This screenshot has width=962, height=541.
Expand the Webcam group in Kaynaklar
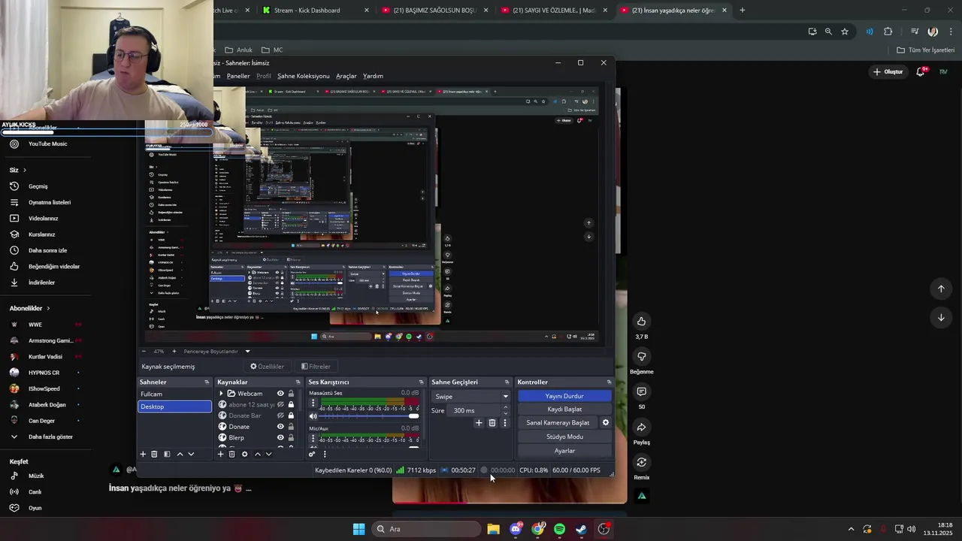[221, 394]
